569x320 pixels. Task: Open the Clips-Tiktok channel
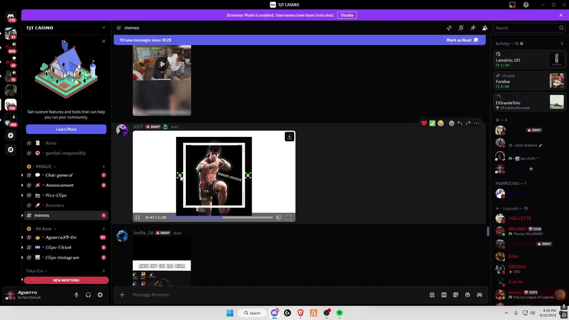point(66,248)
